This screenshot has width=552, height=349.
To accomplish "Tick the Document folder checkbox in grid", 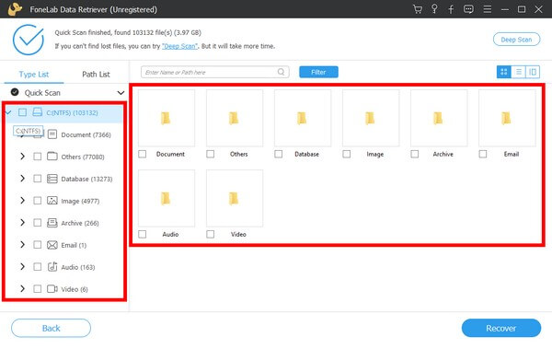I will (143, 154).
